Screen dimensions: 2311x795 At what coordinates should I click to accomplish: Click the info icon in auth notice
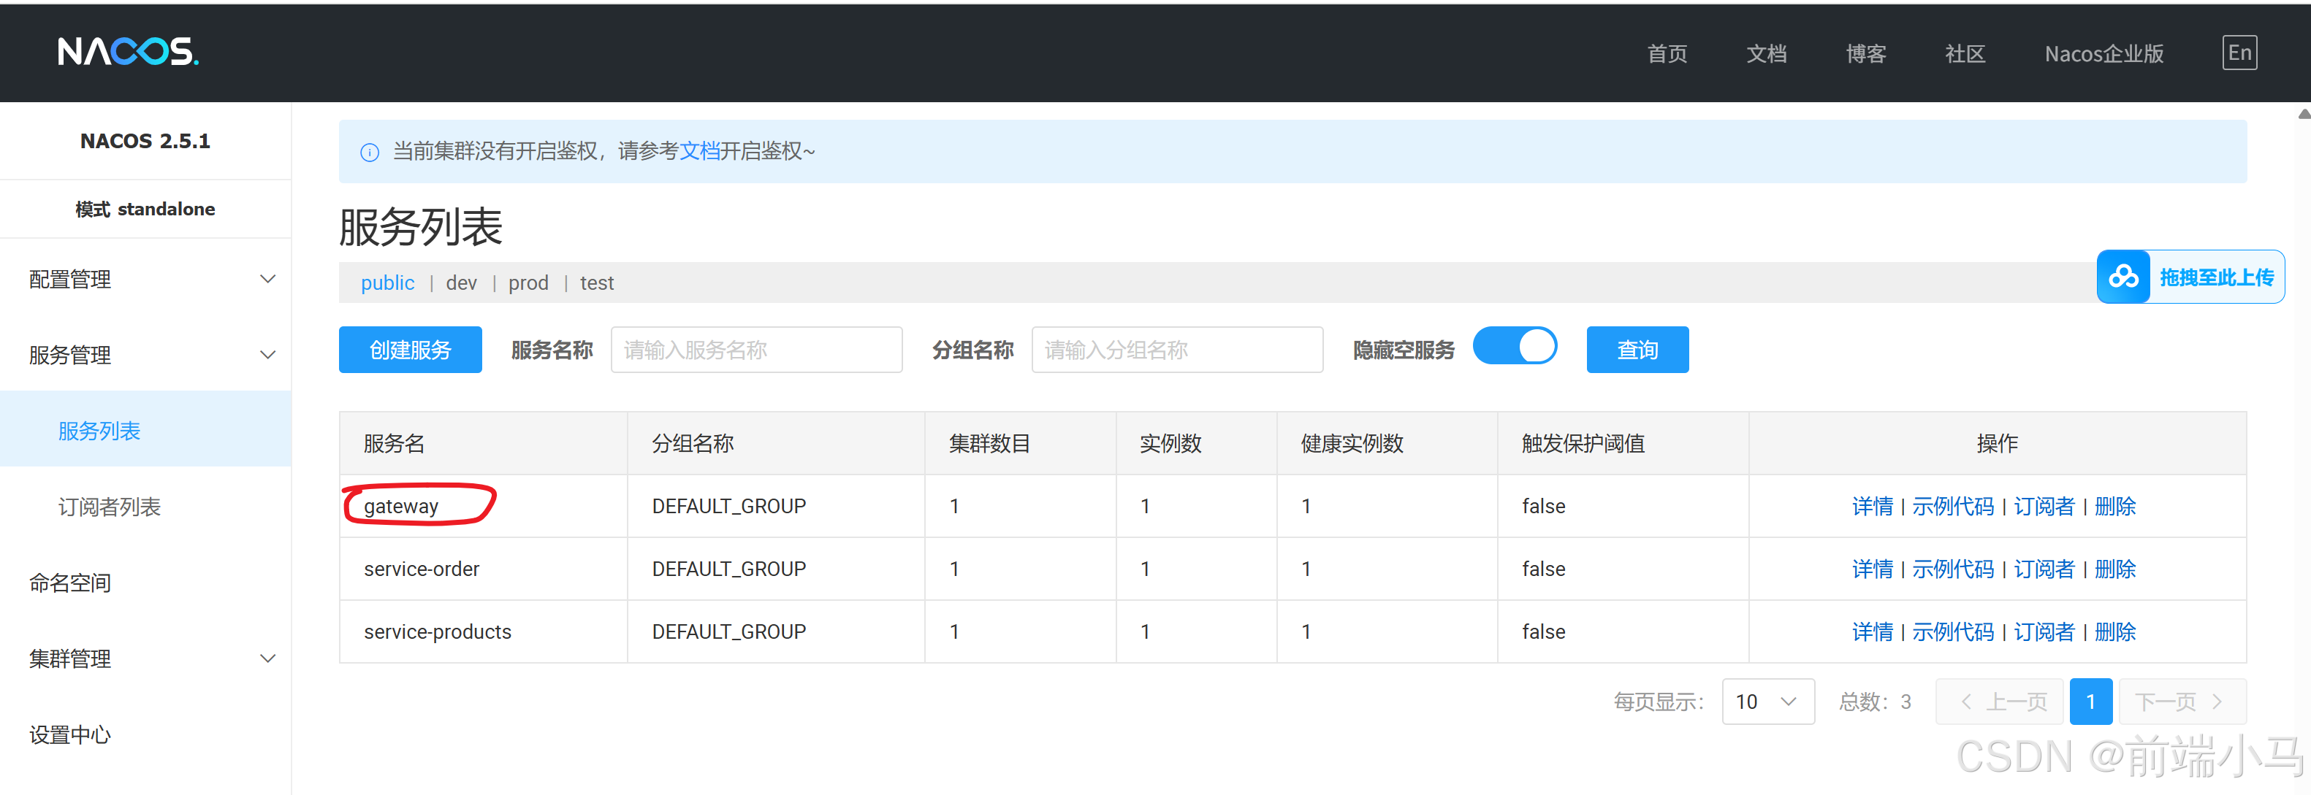click(x=369, y=153)
